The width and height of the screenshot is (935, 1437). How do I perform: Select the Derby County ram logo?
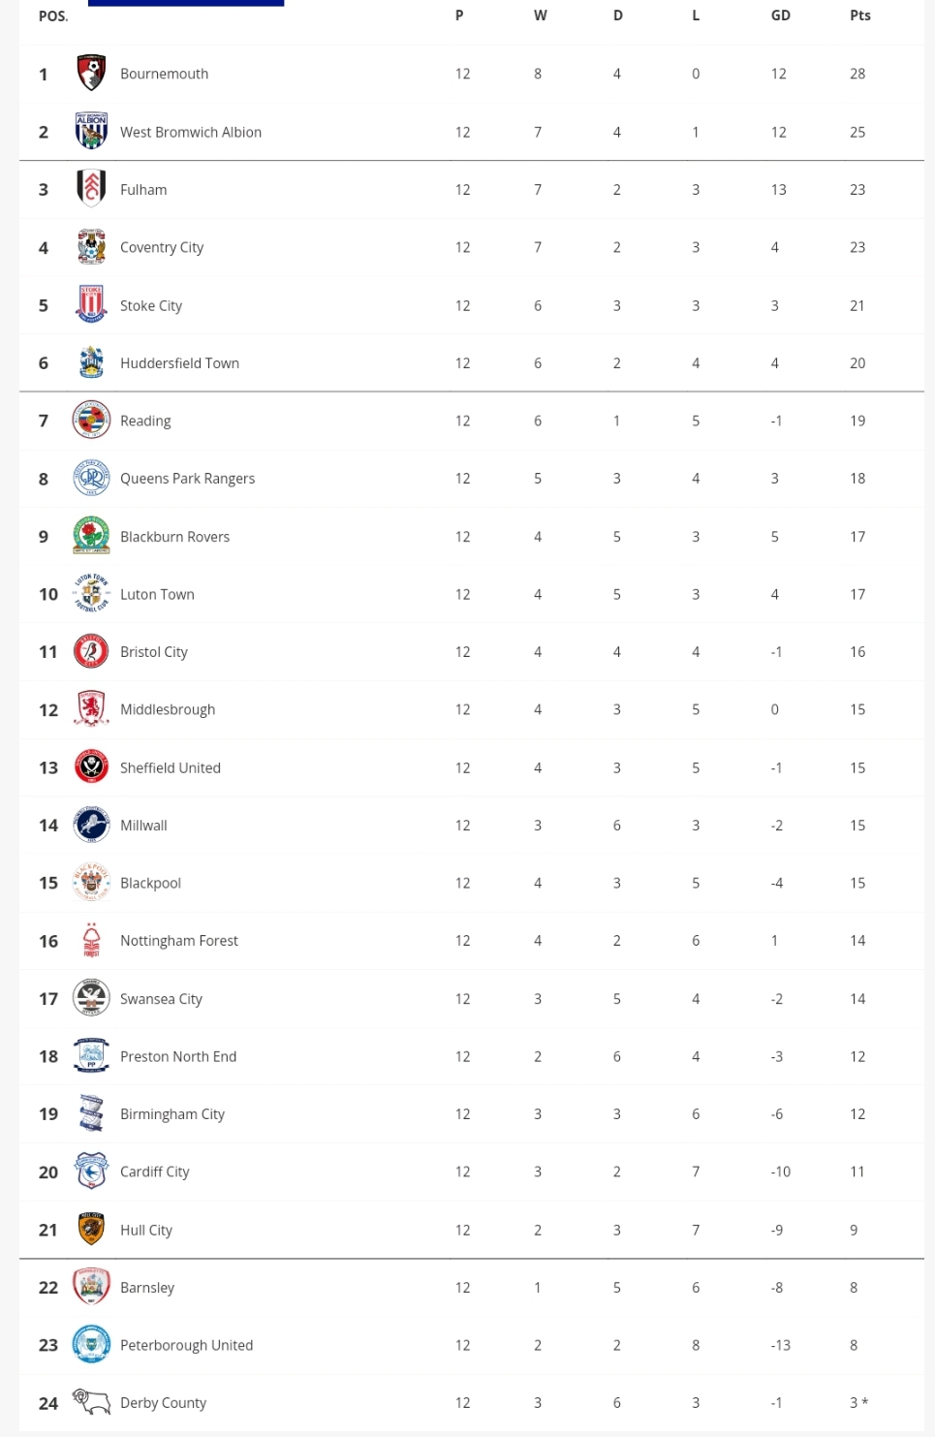pyautogui.click(x=91, y=1401)
